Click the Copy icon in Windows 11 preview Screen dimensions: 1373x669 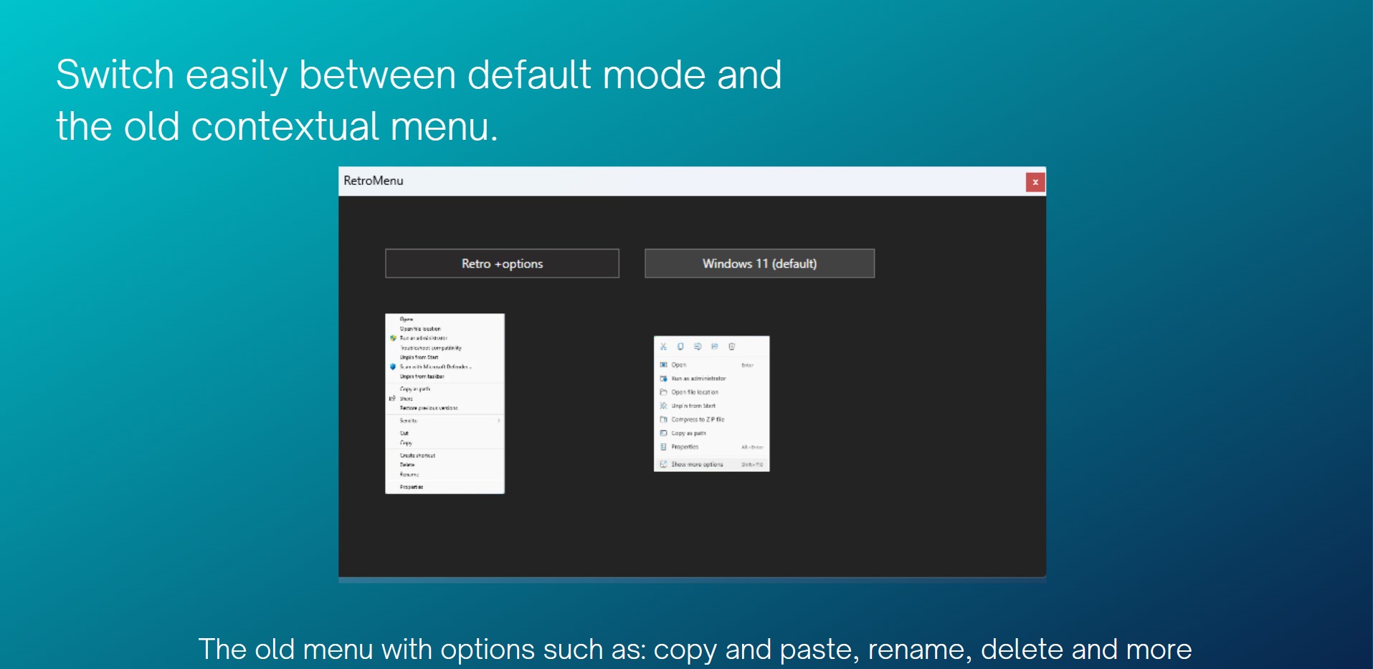click(x=680, y=346)
